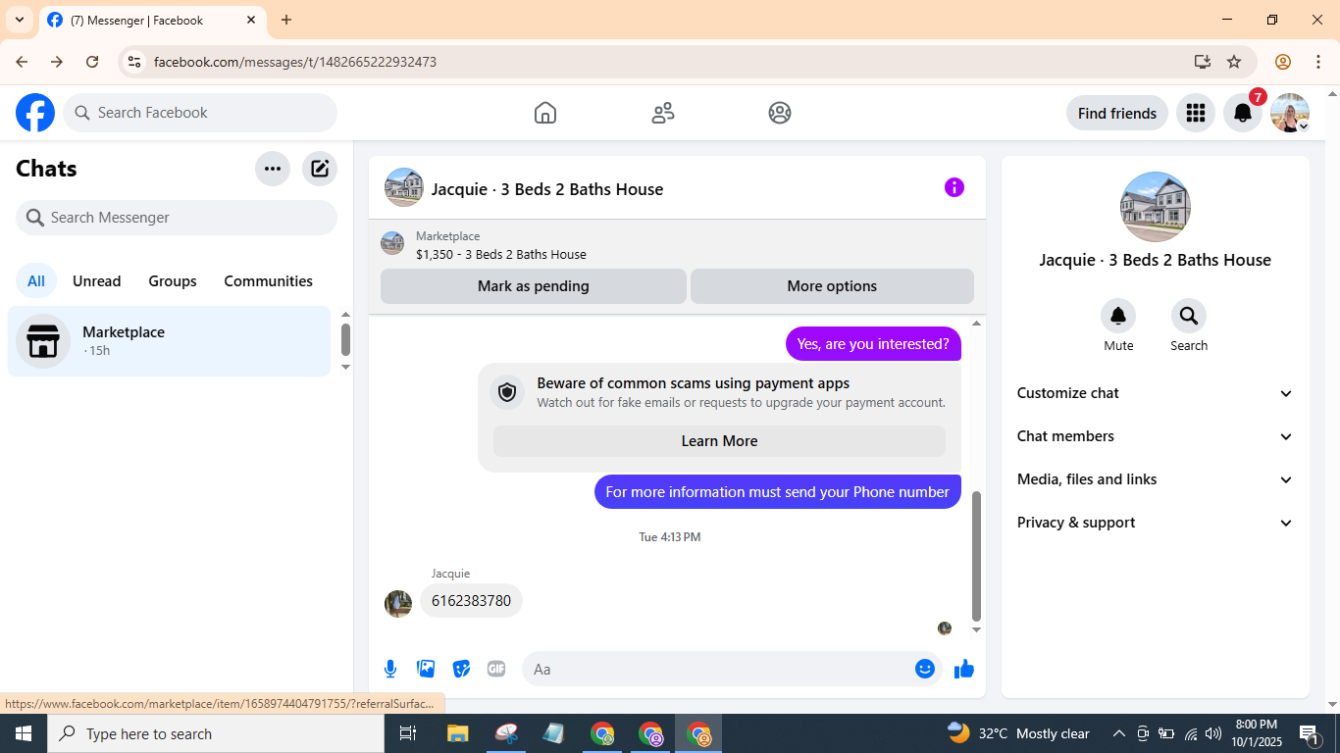Click the message 6162383780
Viewport: 1340px width, 753px height.
click(471, 601)
